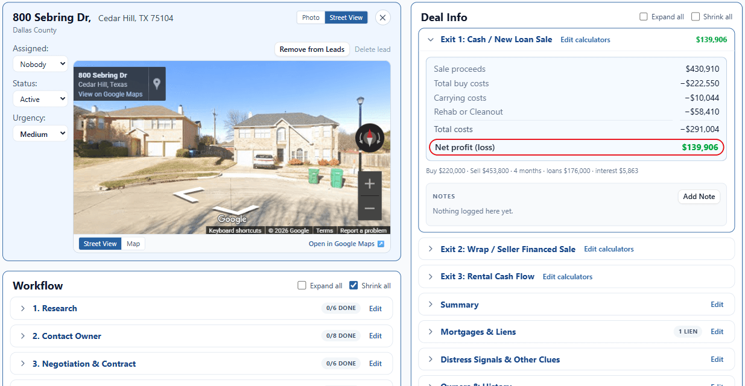Edit Distress Signals & Other Clues
The height and width of the screenshot is (386, 745).
click(717, 359)
